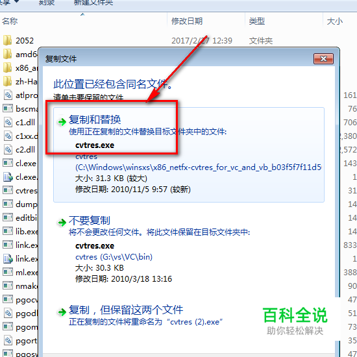Click 大小: 31.3 KB (较大) text
Image resolution: width=357 pixels, height=357 pixels.
111,178
